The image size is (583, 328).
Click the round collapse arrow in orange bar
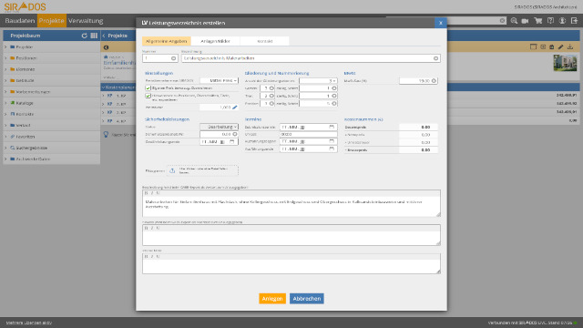coord(106,47)
